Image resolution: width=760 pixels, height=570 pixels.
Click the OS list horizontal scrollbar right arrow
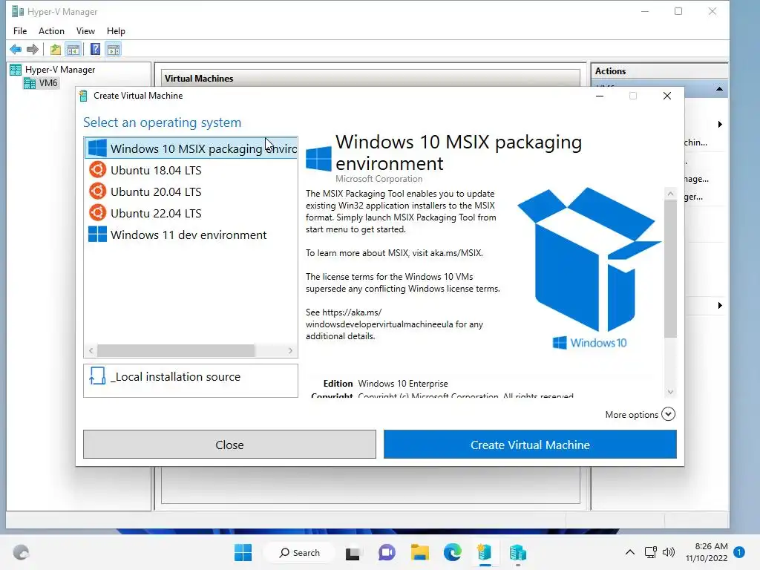(290, 350)
